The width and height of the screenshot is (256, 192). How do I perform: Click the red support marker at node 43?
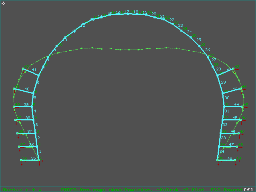click(237, 69)
